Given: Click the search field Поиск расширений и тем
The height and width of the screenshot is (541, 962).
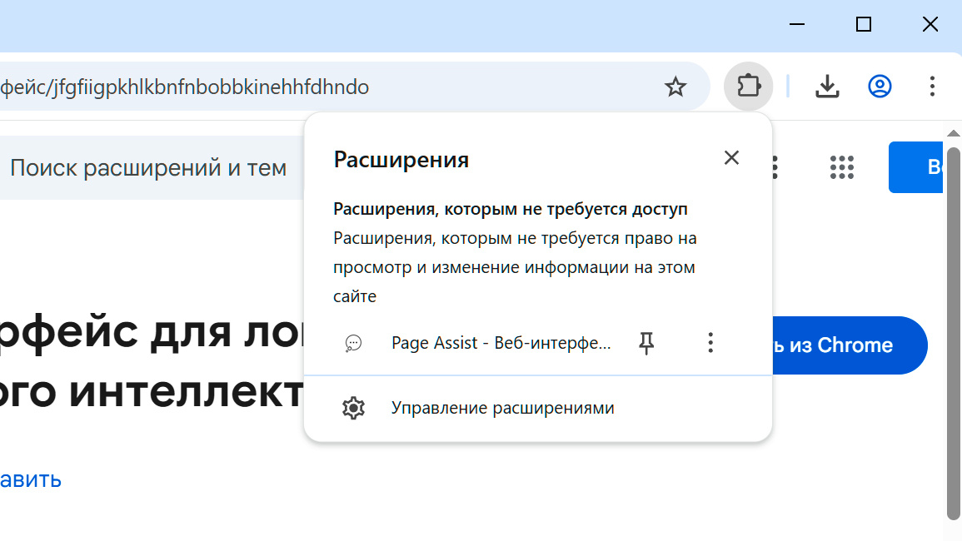Looking at the screenshot, I should click(148, 167).
